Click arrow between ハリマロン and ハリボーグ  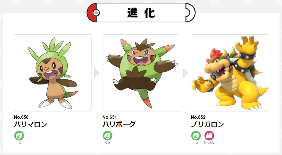pyautogui.click(x=97, y=73)
